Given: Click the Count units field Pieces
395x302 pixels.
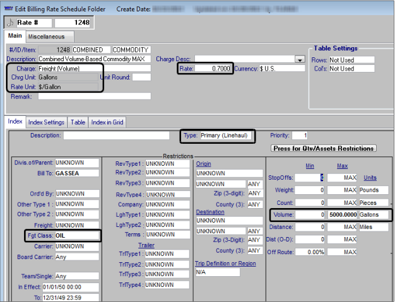Looking at the screenshot, I should 374,202.
